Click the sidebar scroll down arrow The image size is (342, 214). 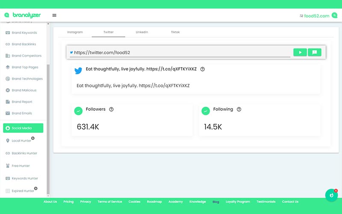coord(48,196)
